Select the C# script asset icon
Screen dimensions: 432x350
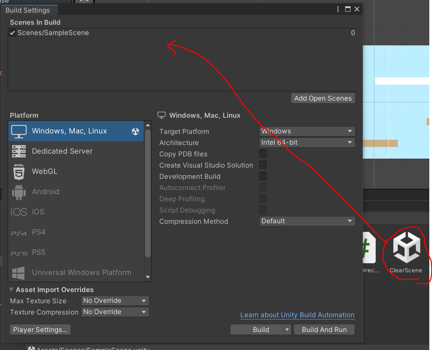(x=369, y=248)
